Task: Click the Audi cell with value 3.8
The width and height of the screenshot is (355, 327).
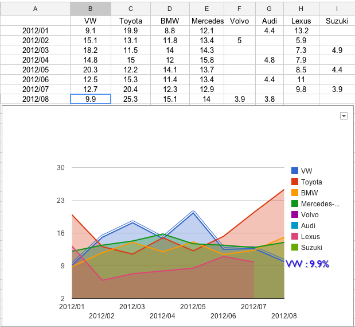Action: (x=270, y=99)
